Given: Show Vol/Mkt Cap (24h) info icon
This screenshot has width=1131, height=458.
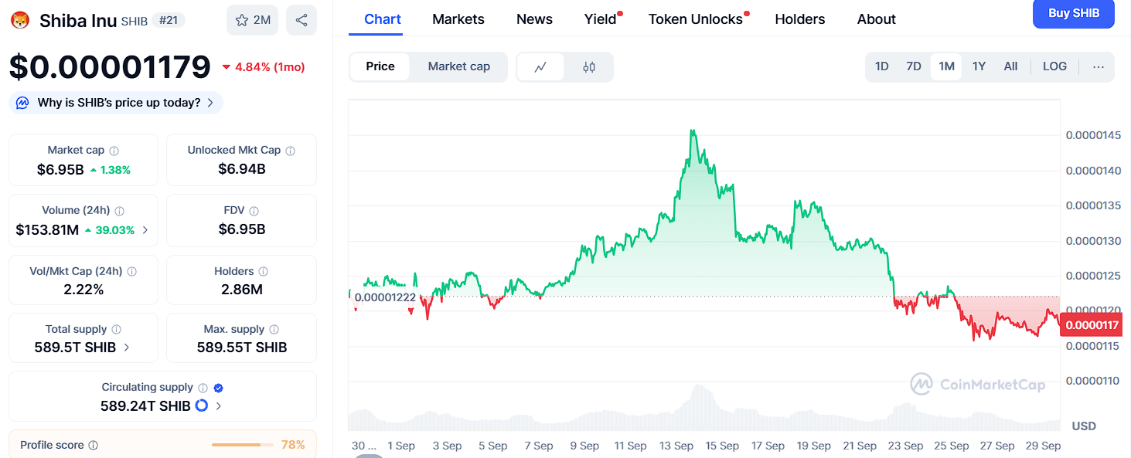Looking at the screenshot, I should point(132,272).
